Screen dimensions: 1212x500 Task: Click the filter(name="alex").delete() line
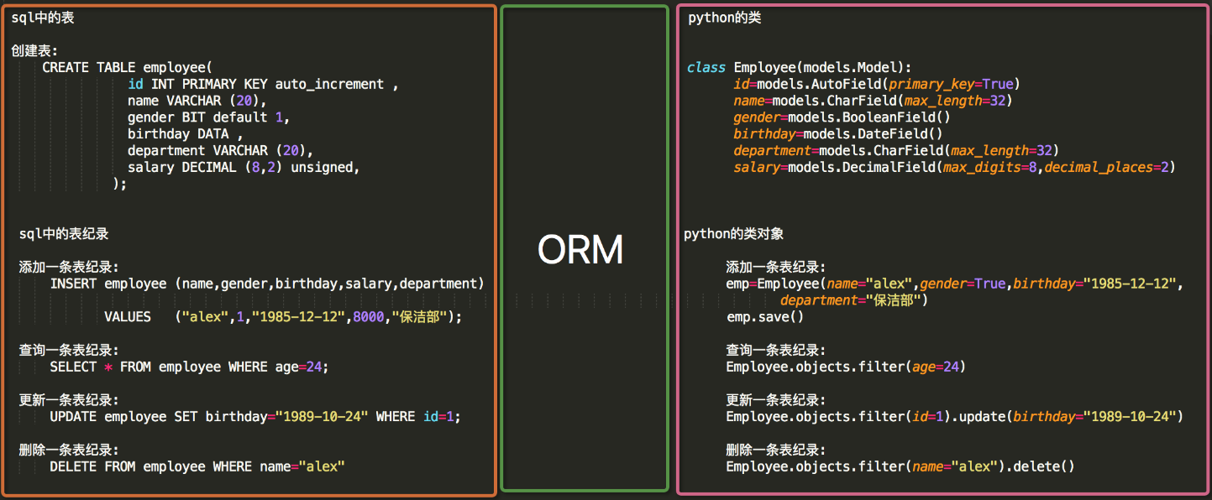(x=899, y=466)
